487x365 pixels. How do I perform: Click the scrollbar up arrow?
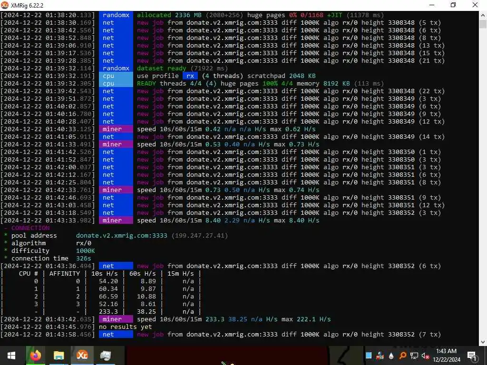pos(483,15)
